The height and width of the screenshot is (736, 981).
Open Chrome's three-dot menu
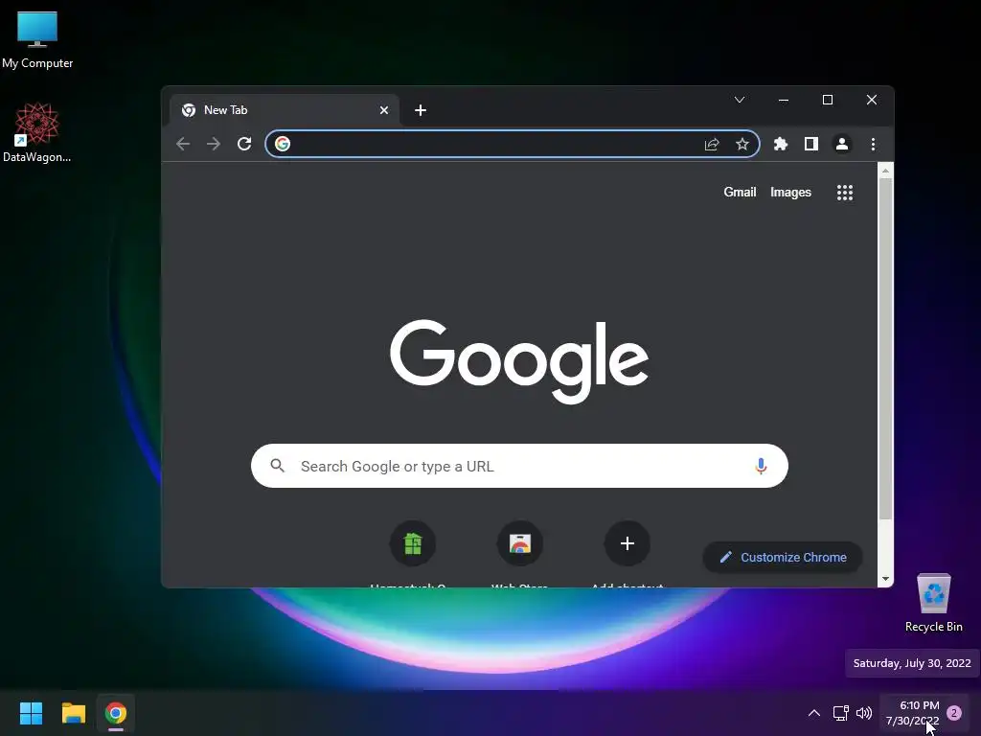[x=873, y=144]
